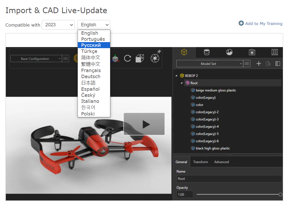Click the Library books icon
Screen dimensions: 286x201
click(275, 52)
